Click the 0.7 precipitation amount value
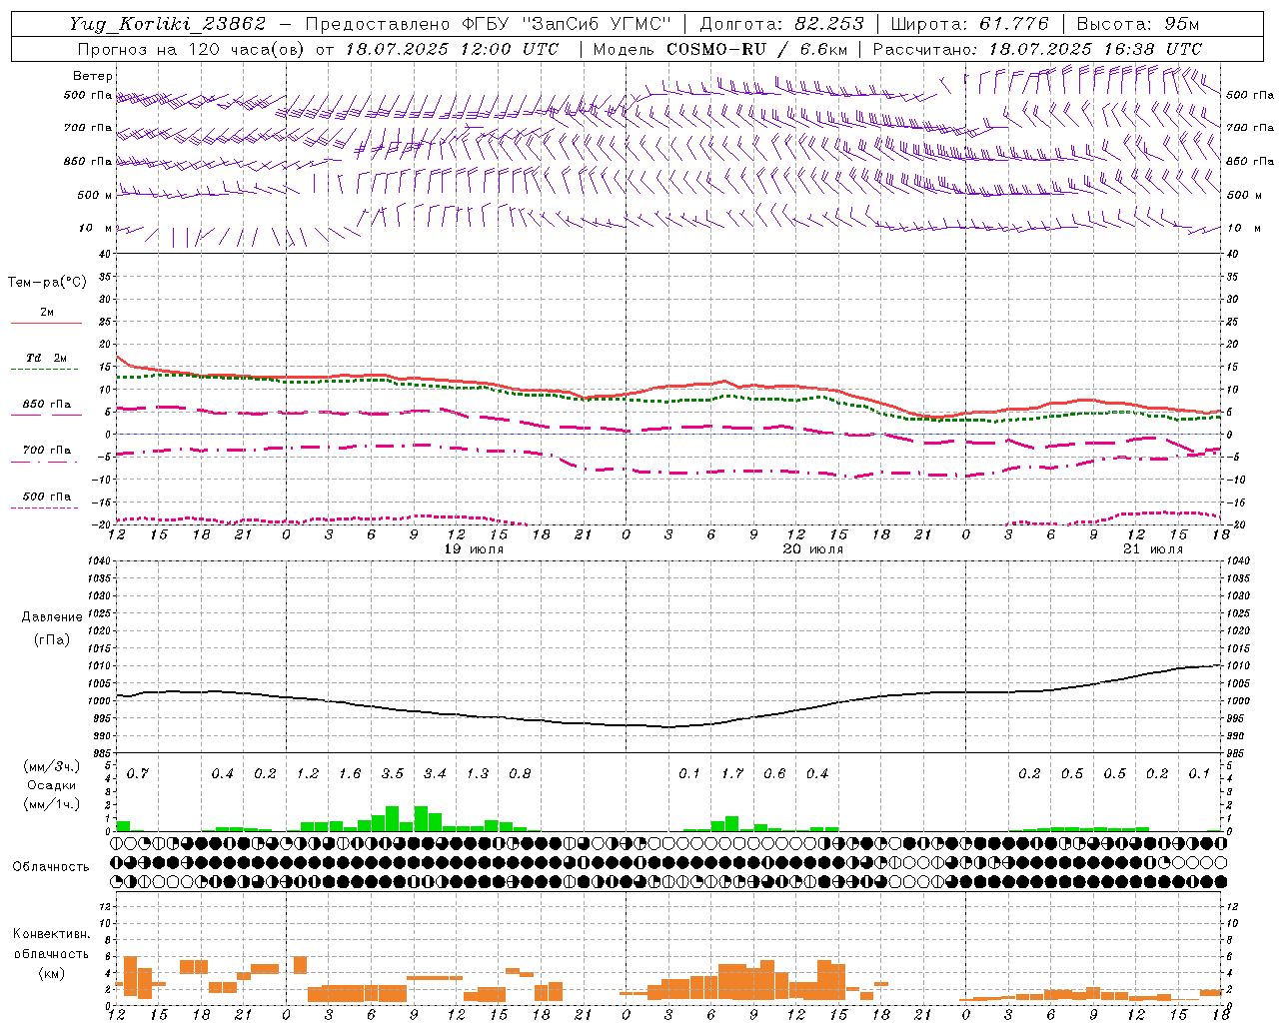1279x1023 pixels. (137, 773)
